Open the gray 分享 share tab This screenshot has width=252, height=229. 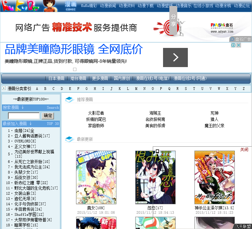[173, 20]
